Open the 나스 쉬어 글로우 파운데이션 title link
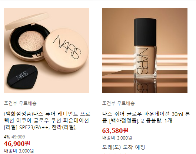Viewport: 196px width, 154px height. pyautogui.click(x=146, y=117)
